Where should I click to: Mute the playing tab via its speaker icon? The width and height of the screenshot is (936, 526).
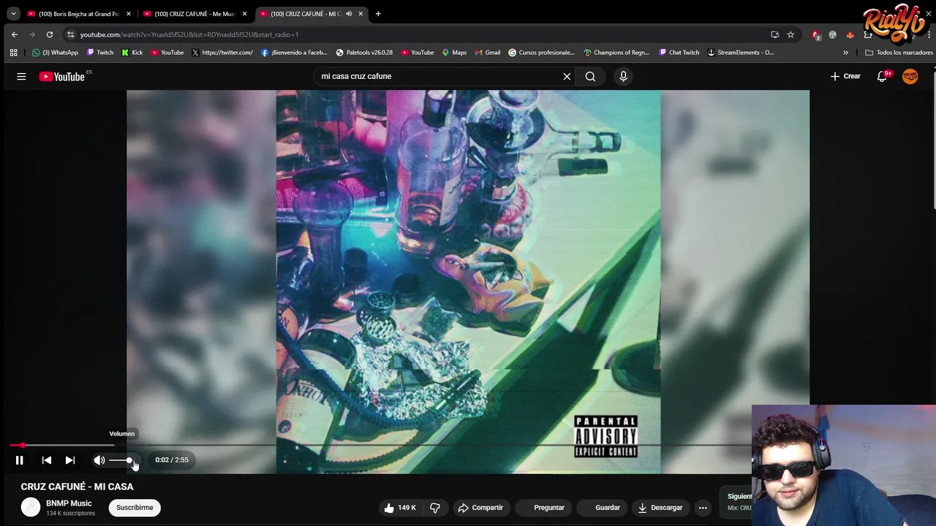click(x=349, y=14)
